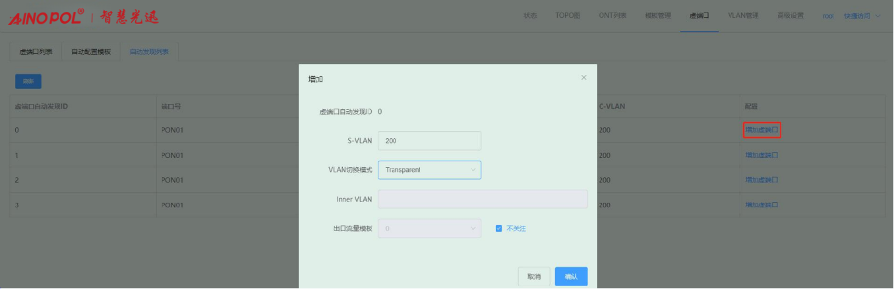The height and width of the screenshot is (289, 894).
Task: Toggle the 不关注 checkbox
Action: (499, 228)
